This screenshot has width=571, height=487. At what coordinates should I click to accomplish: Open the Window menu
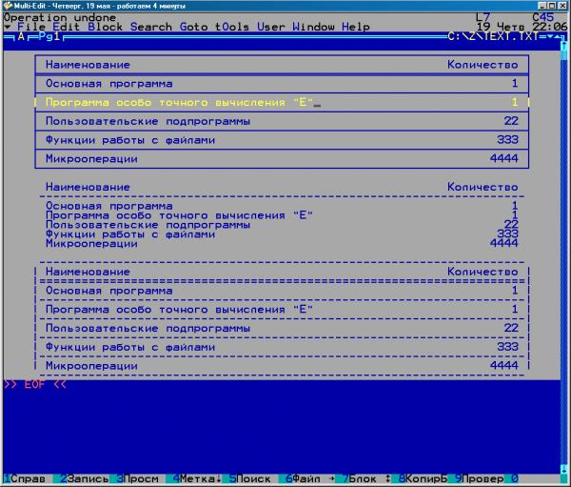point(314,27)
